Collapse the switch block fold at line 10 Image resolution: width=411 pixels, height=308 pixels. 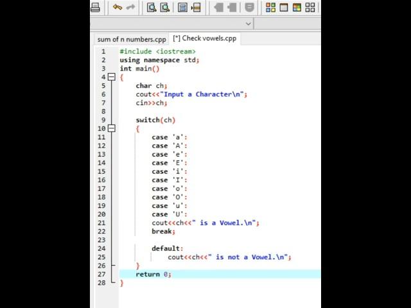(x=112, y=128)
